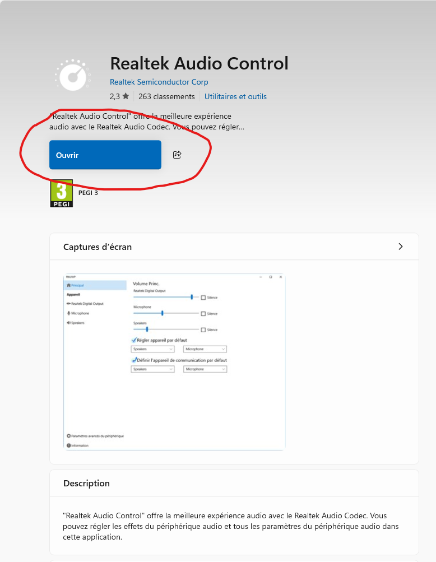Tick Silence checkbox for Realtek Digital Output
This screenshot has height=562, width=436.
click(203, 298)
